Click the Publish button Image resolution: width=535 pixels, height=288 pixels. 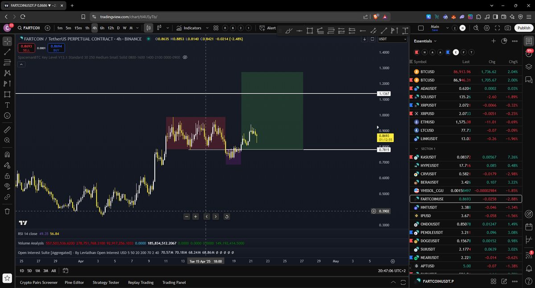[x=523, y=28]
